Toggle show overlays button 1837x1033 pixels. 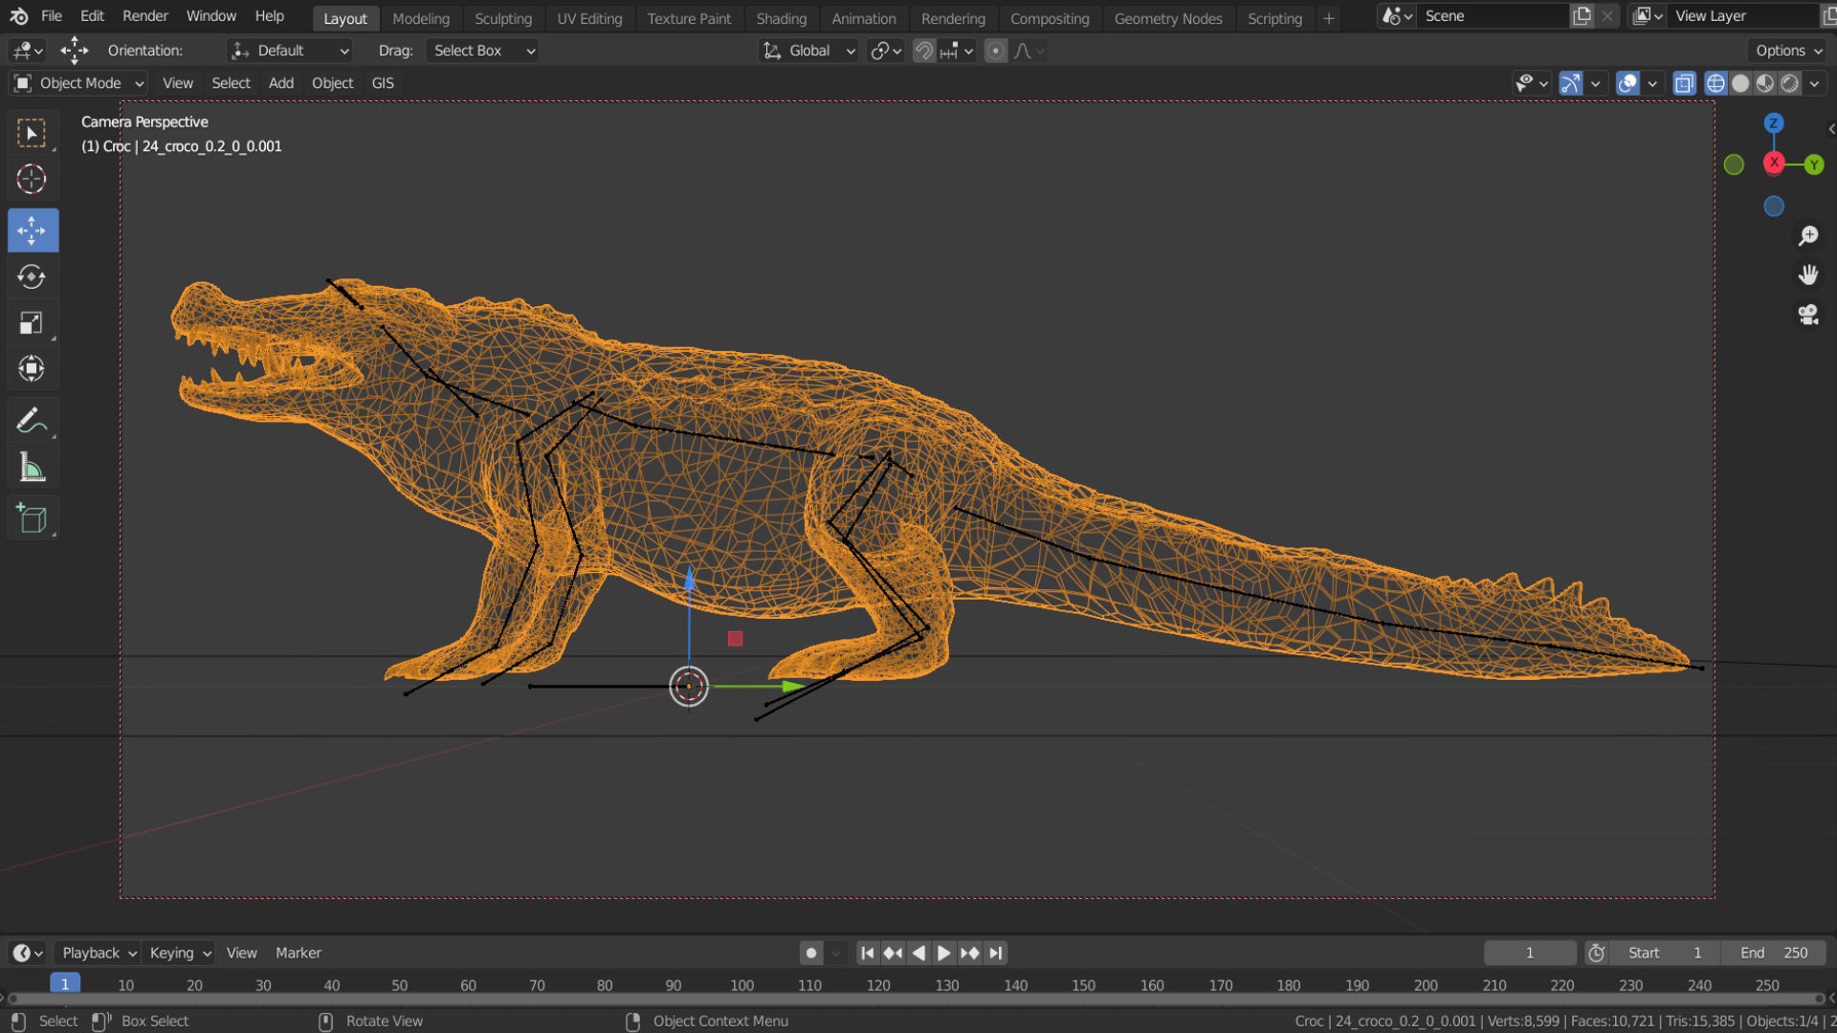click(1627, 83)
